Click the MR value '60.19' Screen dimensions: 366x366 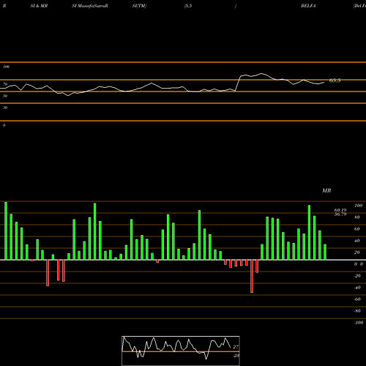340,210
